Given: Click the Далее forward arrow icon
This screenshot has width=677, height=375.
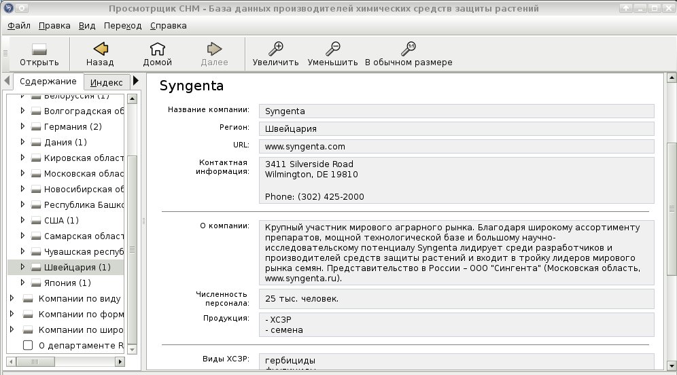Looking at the screenshot, I should tap(214, 49).
